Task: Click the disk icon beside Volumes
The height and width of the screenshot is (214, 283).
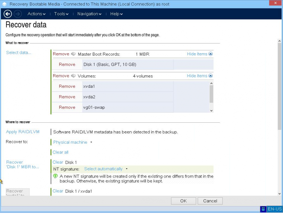Action: pos(73,76)
